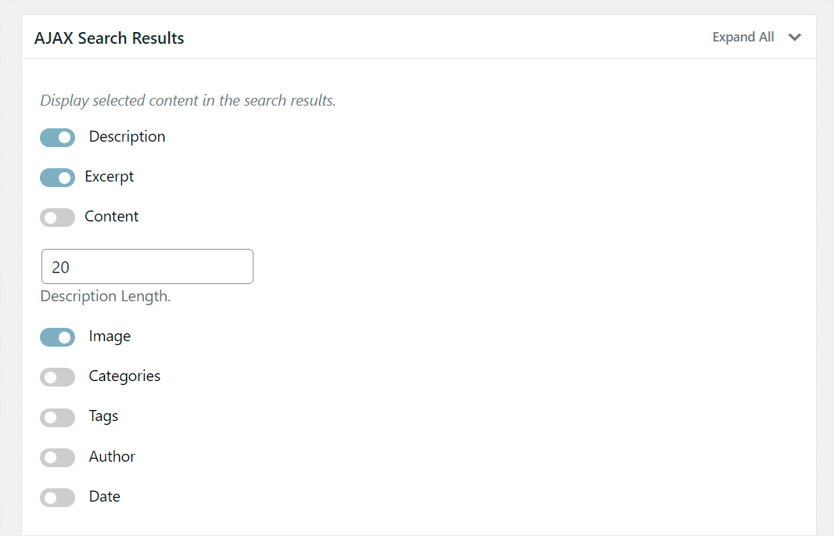
Task: Click the Date label text
Action: click(106, 496)
